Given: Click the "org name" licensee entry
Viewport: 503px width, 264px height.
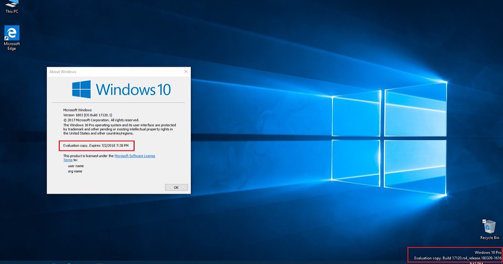Looking at the screenshot, I should [75, 171].
